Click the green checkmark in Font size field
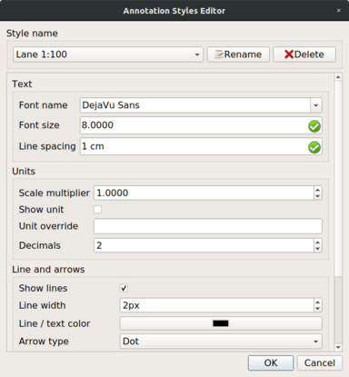349x377 pixels. click(314, 126)
